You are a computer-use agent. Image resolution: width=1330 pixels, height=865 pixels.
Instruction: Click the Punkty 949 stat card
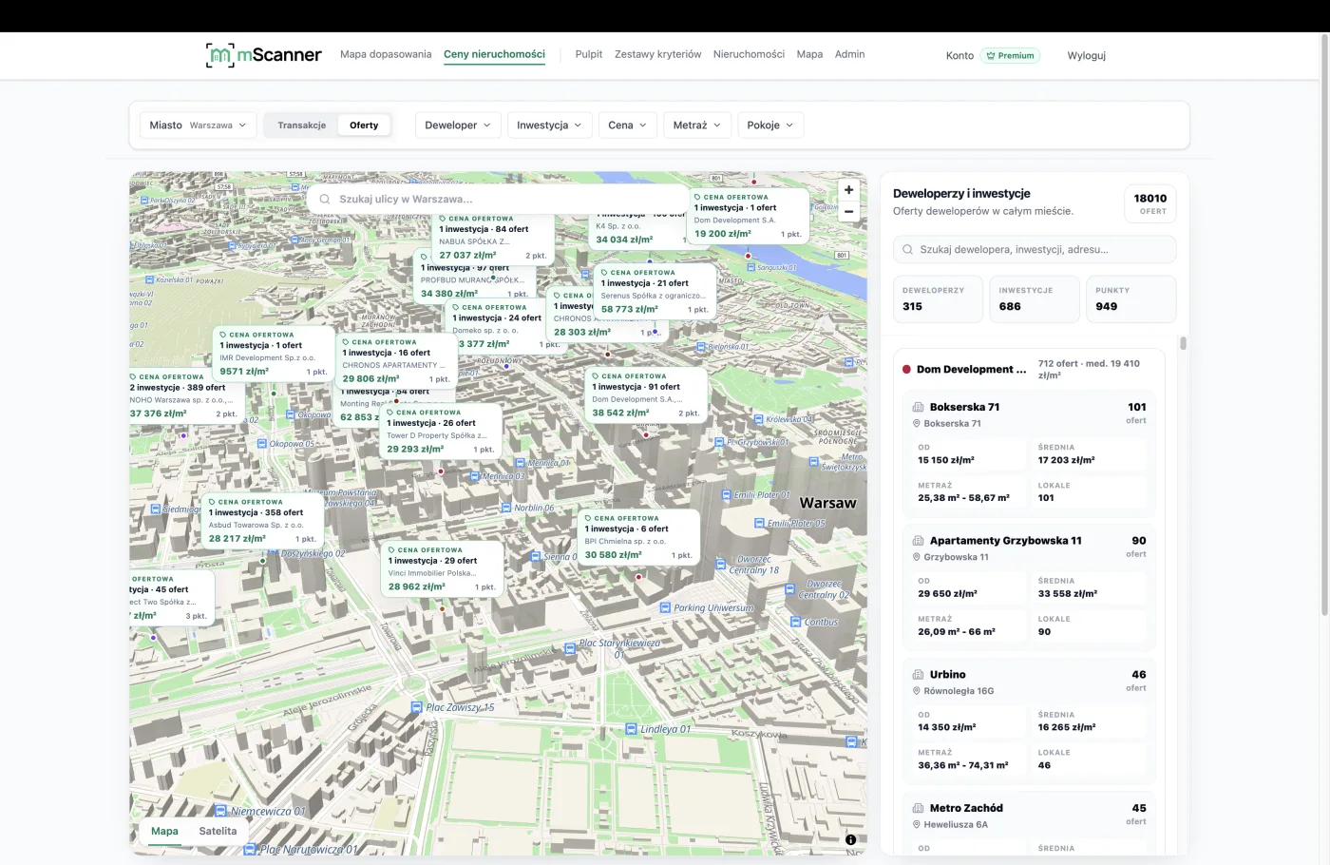(1130, 299)
